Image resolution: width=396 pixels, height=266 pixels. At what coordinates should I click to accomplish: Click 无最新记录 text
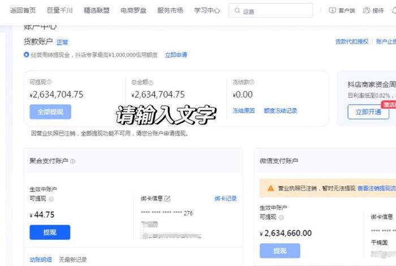point(73,259)
